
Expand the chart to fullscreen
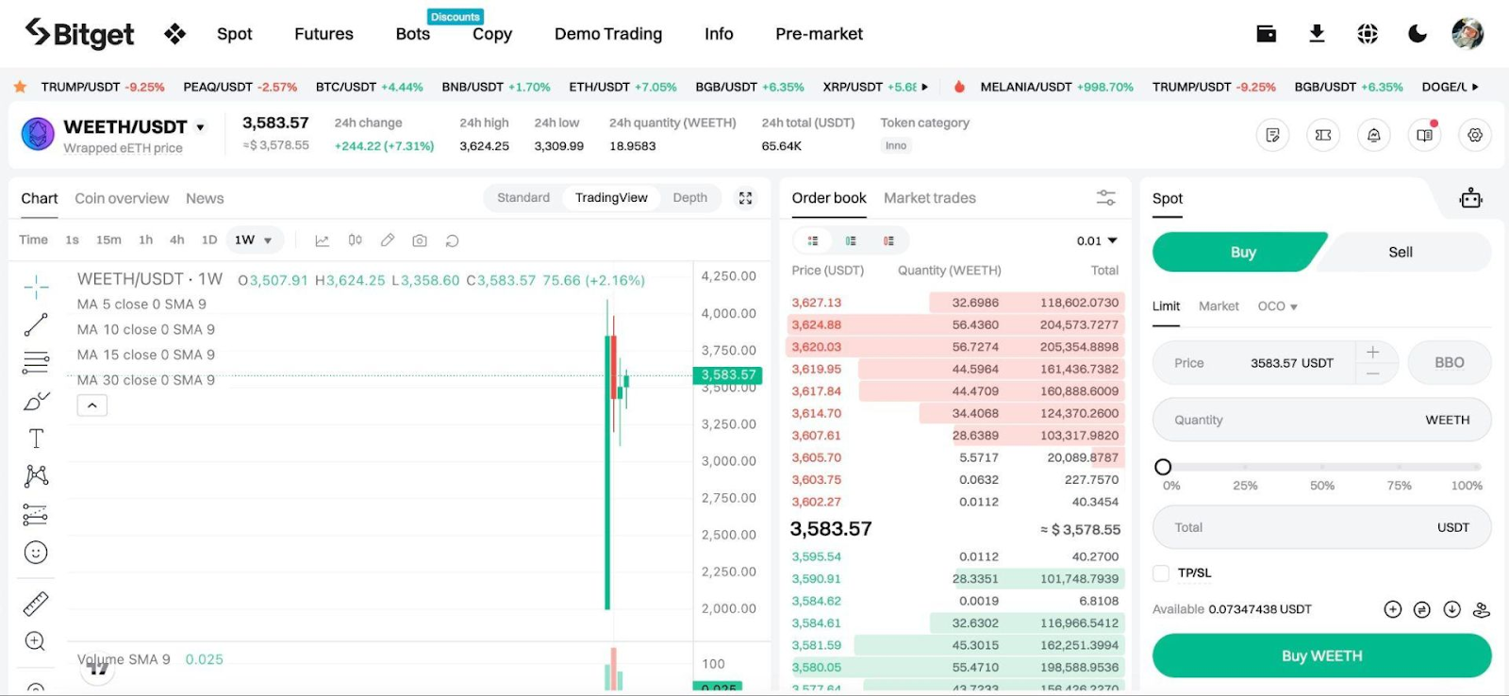746,198
